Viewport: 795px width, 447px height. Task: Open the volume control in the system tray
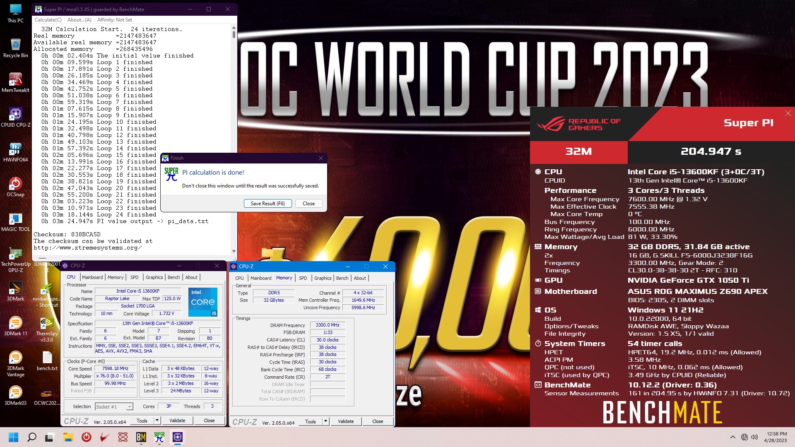pos(754,437)
